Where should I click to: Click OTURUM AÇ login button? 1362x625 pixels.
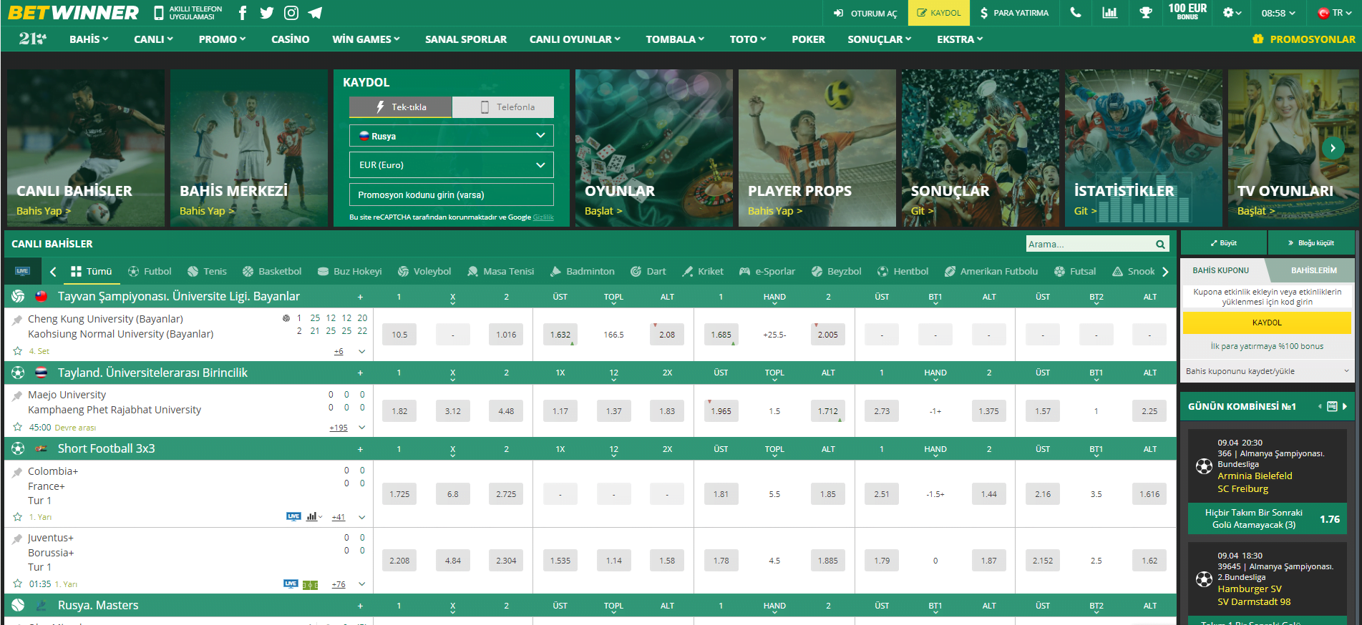click(865, 13)
